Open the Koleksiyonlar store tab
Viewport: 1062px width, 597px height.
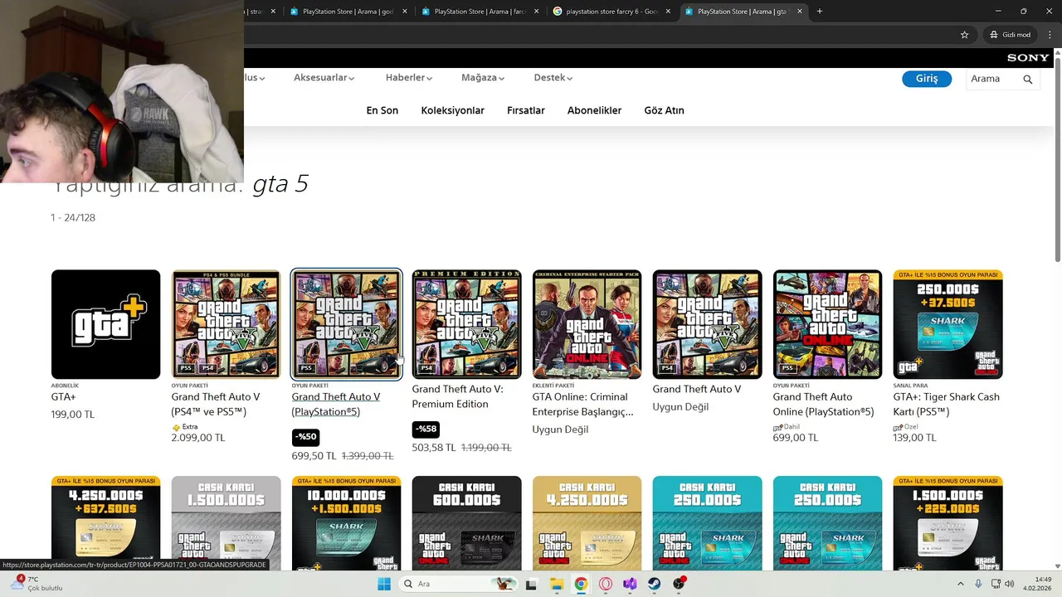tap(452, 110)
